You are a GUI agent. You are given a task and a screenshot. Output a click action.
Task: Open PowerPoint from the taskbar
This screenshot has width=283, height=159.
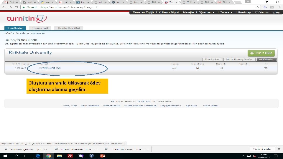(x=103, y=156)
